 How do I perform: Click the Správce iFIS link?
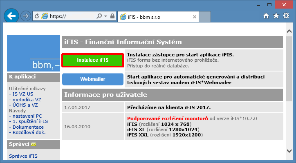point(23,156)
